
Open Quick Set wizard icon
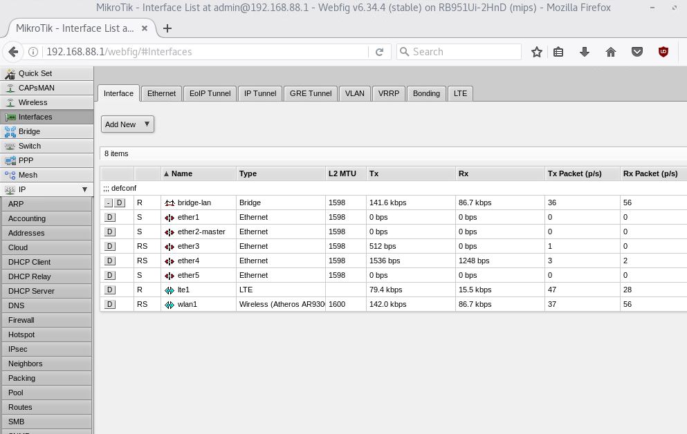(10, 73)
